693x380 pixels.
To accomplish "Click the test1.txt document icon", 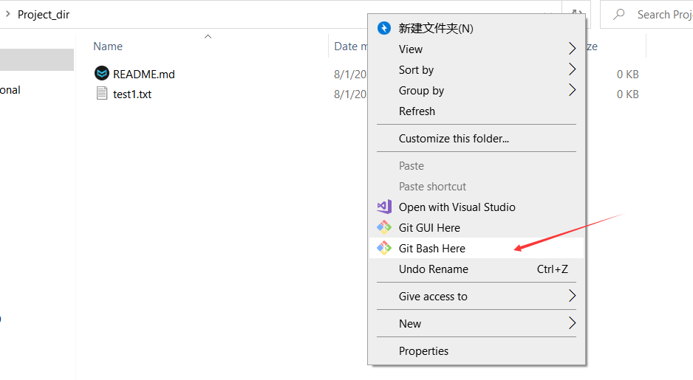I will tap(102, 93).
